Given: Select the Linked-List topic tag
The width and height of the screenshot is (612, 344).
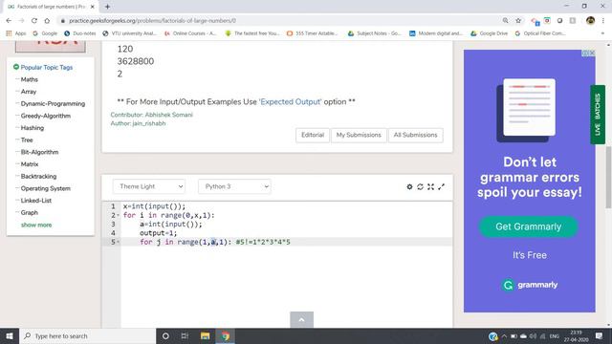Looking at the screenshot, I should pyautogui.click(x=36, y=201).
